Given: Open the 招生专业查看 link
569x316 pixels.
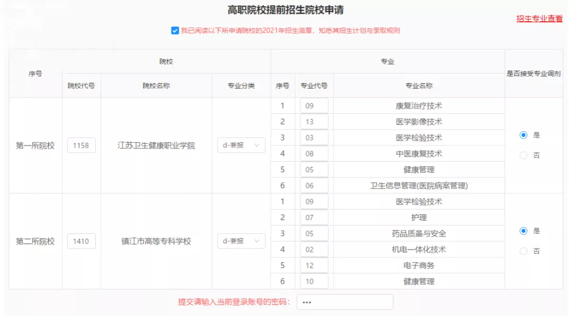Looking at the screenshot, I should pyautogui.click(x=538, y=19).
